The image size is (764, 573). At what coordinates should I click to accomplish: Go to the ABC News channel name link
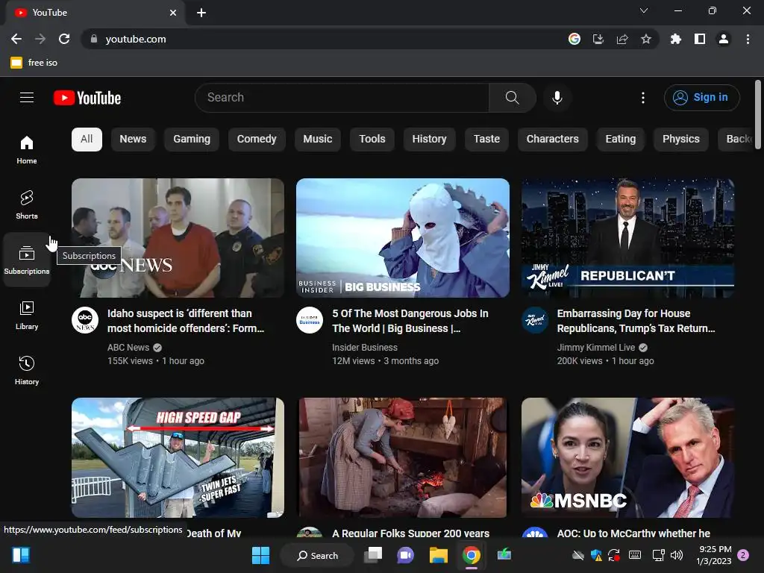(x=128, y=348)
